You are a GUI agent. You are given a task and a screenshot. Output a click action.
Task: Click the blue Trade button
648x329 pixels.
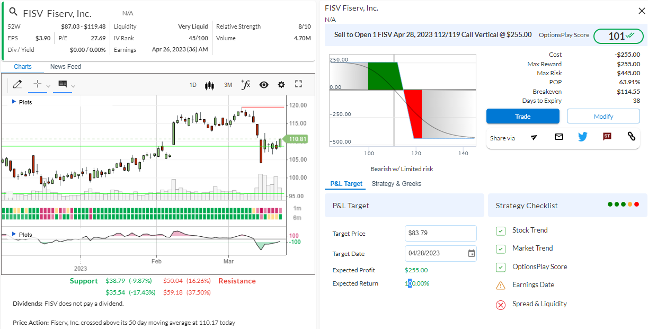[523, 117]
